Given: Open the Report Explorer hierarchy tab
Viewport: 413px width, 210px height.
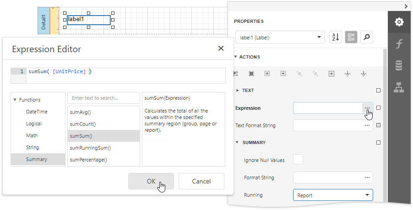Looking at the screenshot, I should click(x=399, y=87).
